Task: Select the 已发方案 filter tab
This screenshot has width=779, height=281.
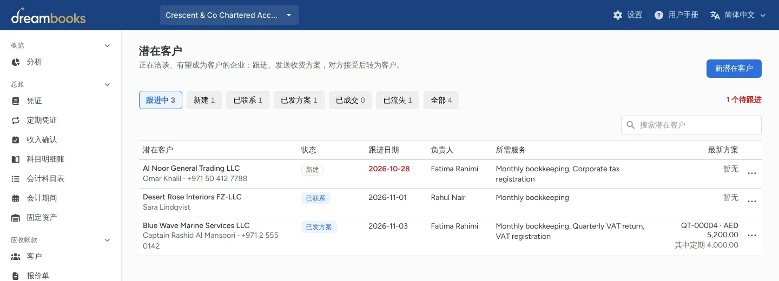Action: pos(299,100)
